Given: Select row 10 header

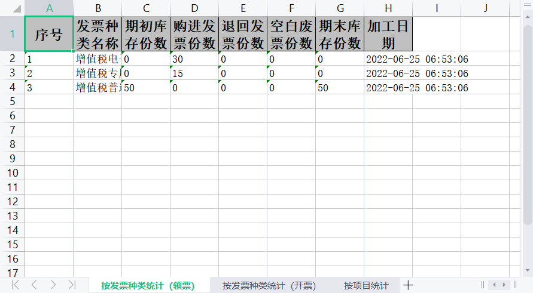Looking at the screenshot, I should click(12, 173).
